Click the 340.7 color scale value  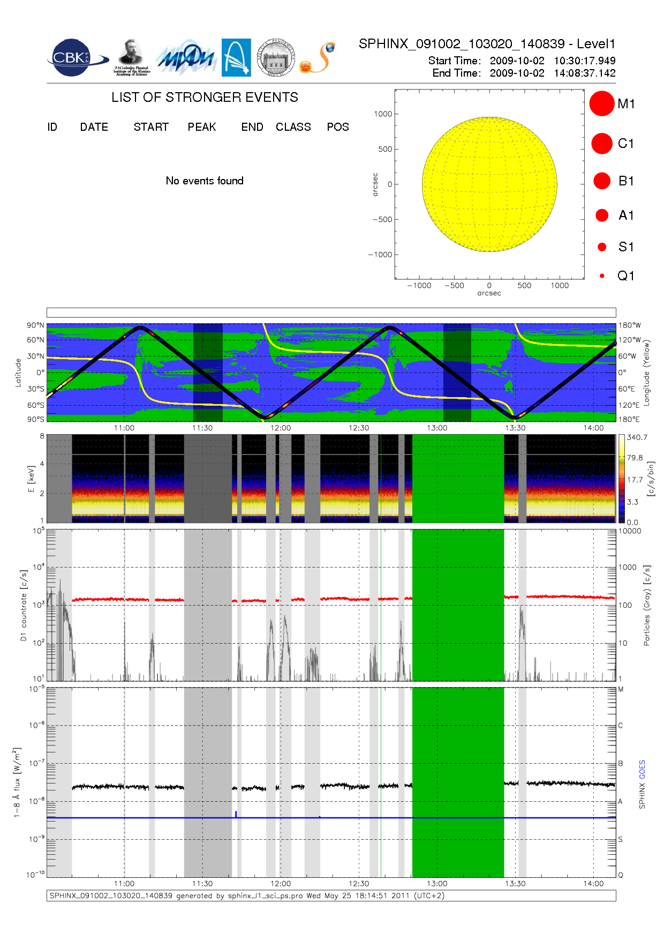pos(637,437)
